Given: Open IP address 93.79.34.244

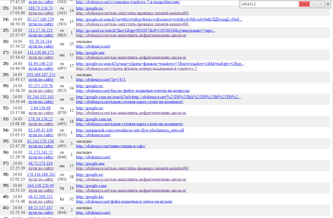Looking at the screenshot, I should click(41, 41).
